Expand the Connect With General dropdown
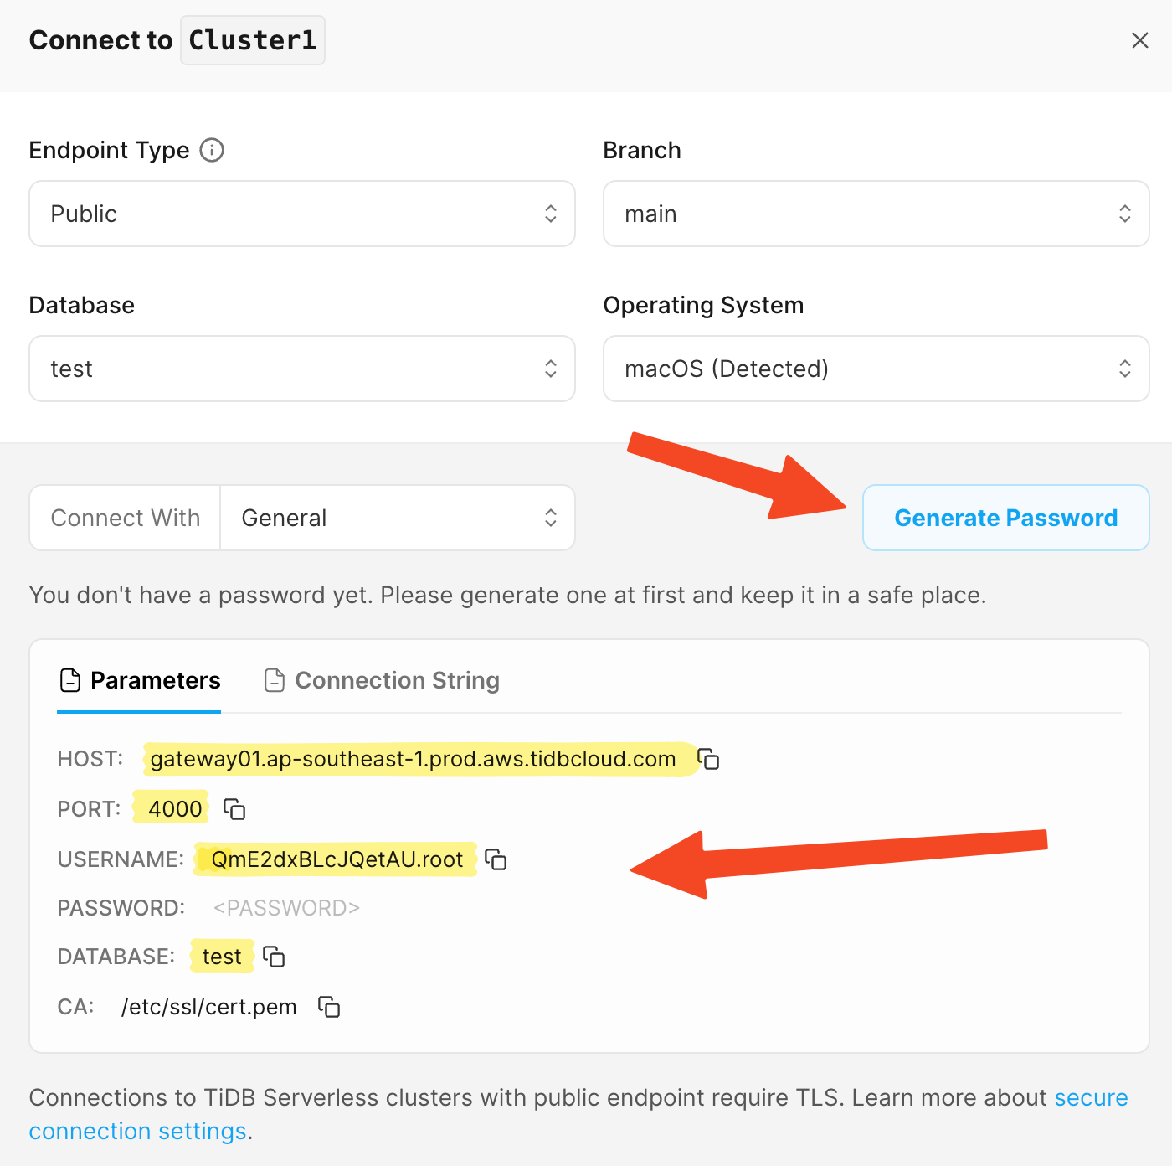Viewport: 1172px width, 1166px height. [x=398, y=518]
